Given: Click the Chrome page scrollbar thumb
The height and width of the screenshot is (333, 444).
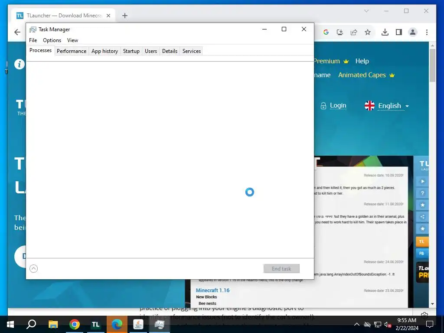Looking at the screenshot, I should (432, 65).
